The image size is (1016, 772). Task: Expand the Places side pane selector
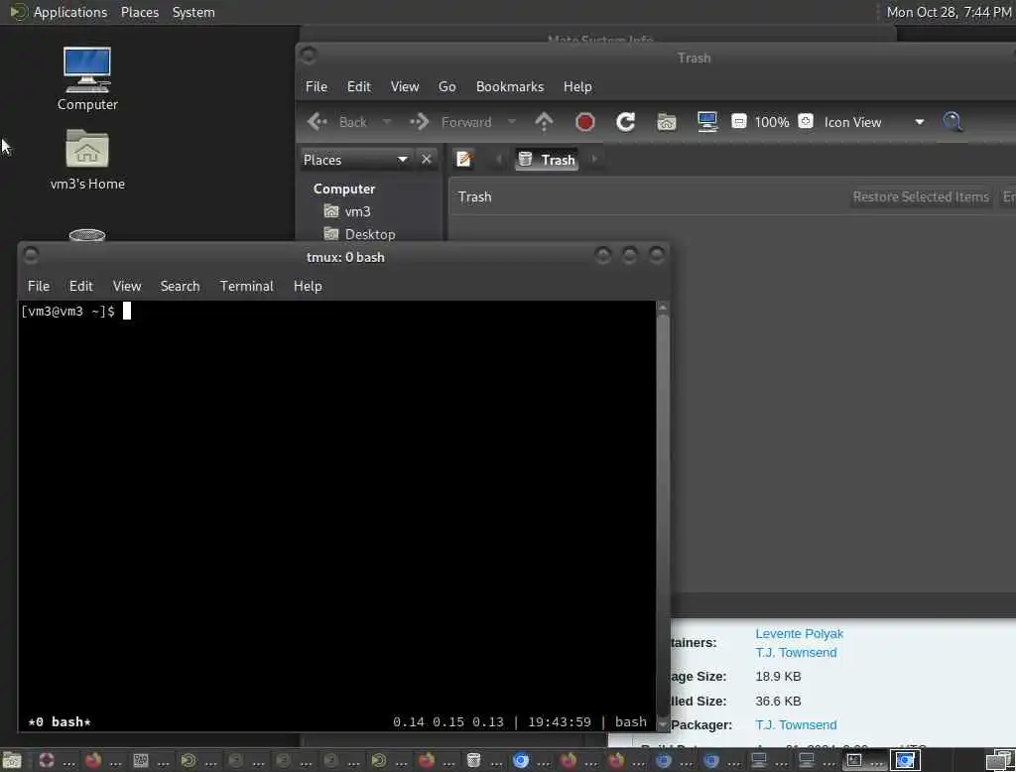click(x=356, y=160)
